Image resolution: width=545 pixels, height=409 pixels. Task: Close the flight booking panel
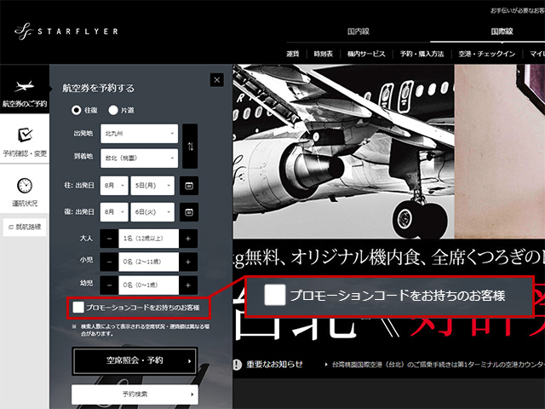pyautogui.click(x=217, y=80)
